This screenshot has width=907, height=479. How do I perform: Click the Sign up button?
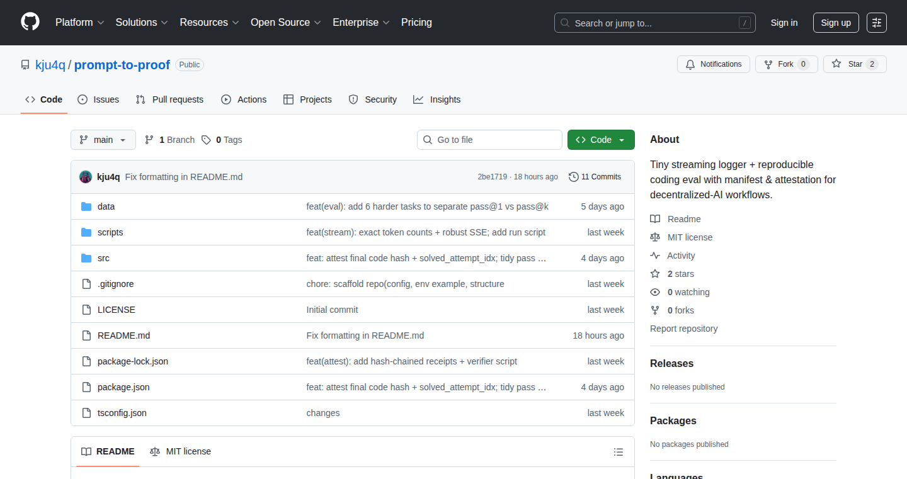[x=836, y=23]
